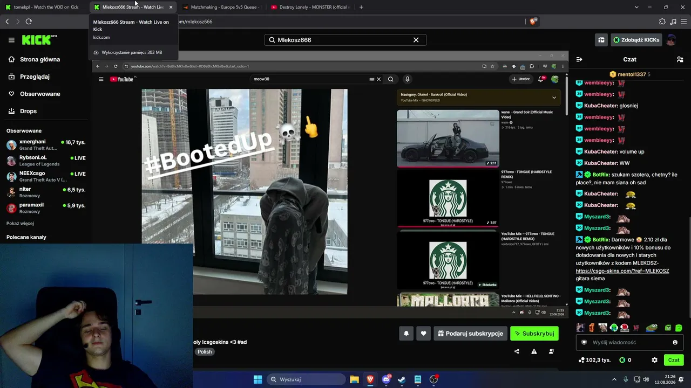Open the Kick inventory box icon
691x388 pixels.
(x=601, y=40)
